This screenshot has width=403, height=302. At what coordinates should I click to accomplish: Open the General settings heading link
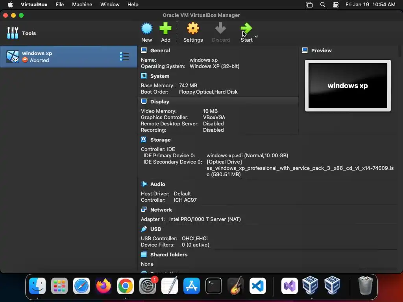click(x=160, y=51)
